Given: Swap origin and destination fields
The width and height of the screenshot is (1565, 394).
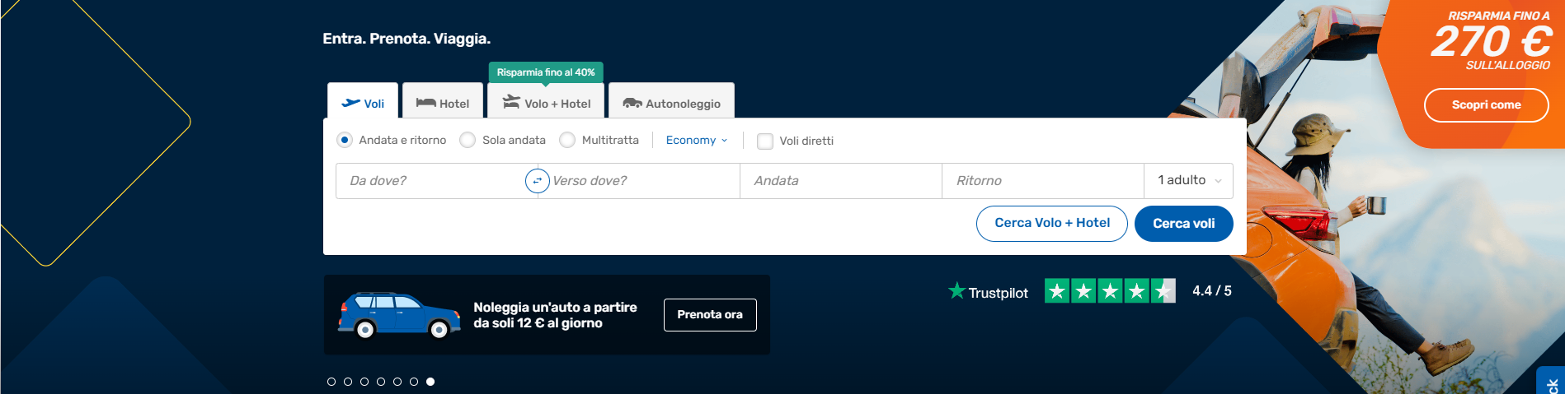Looking at the screenshot, I should [x=538, y=181].
